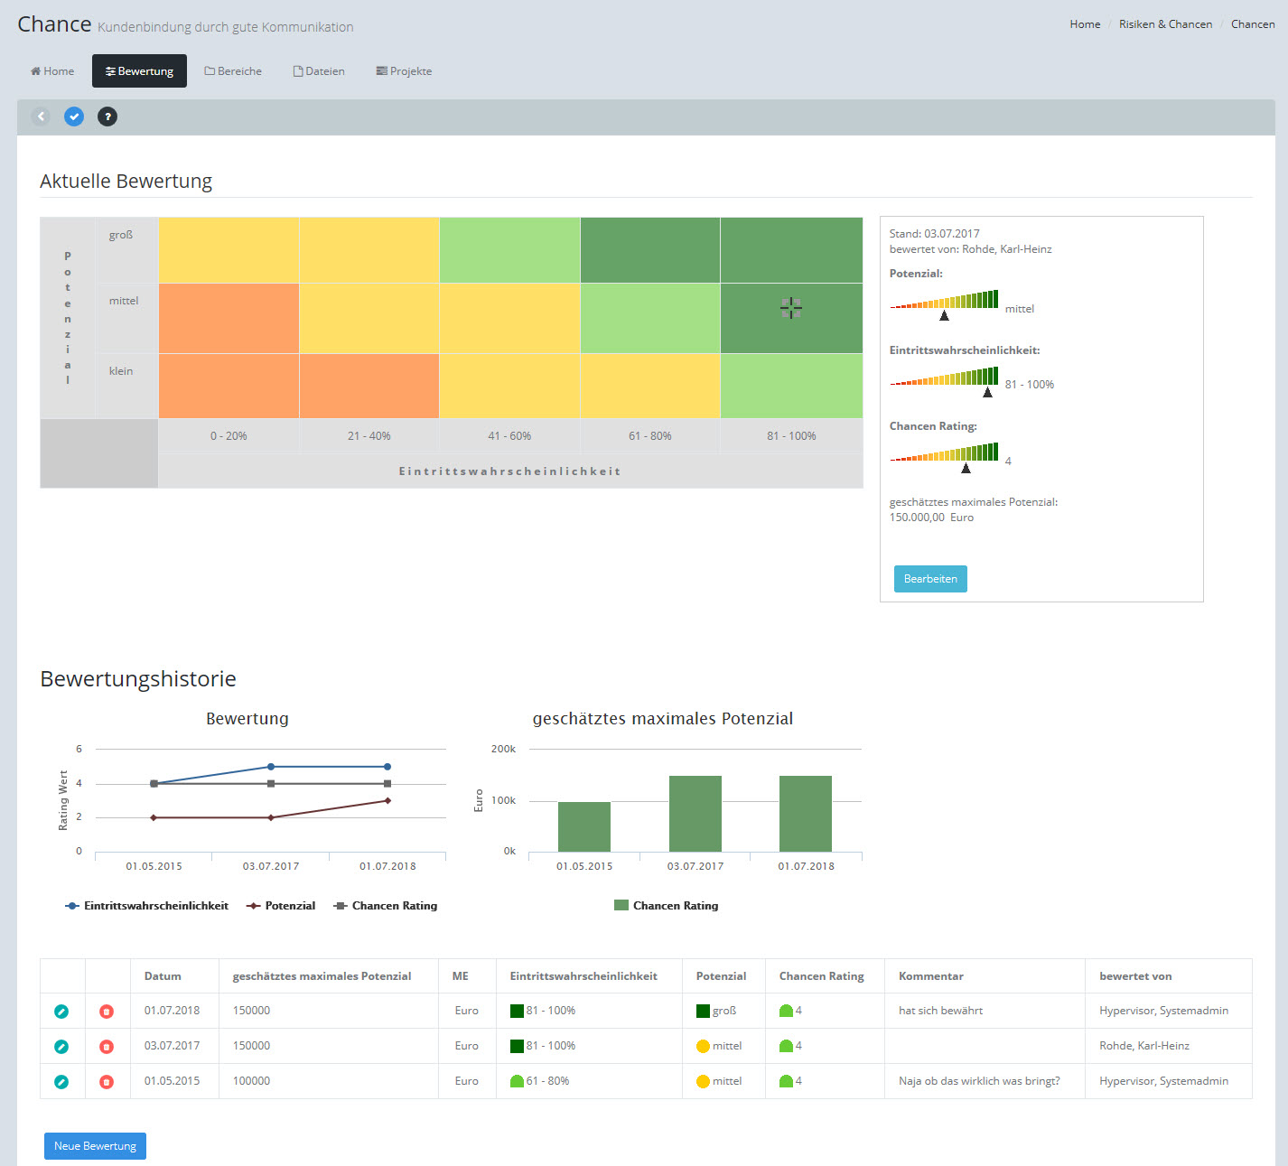Open the Dateien tab
The height and width of the screenshot is (1166, 1288).
[319, 71]
